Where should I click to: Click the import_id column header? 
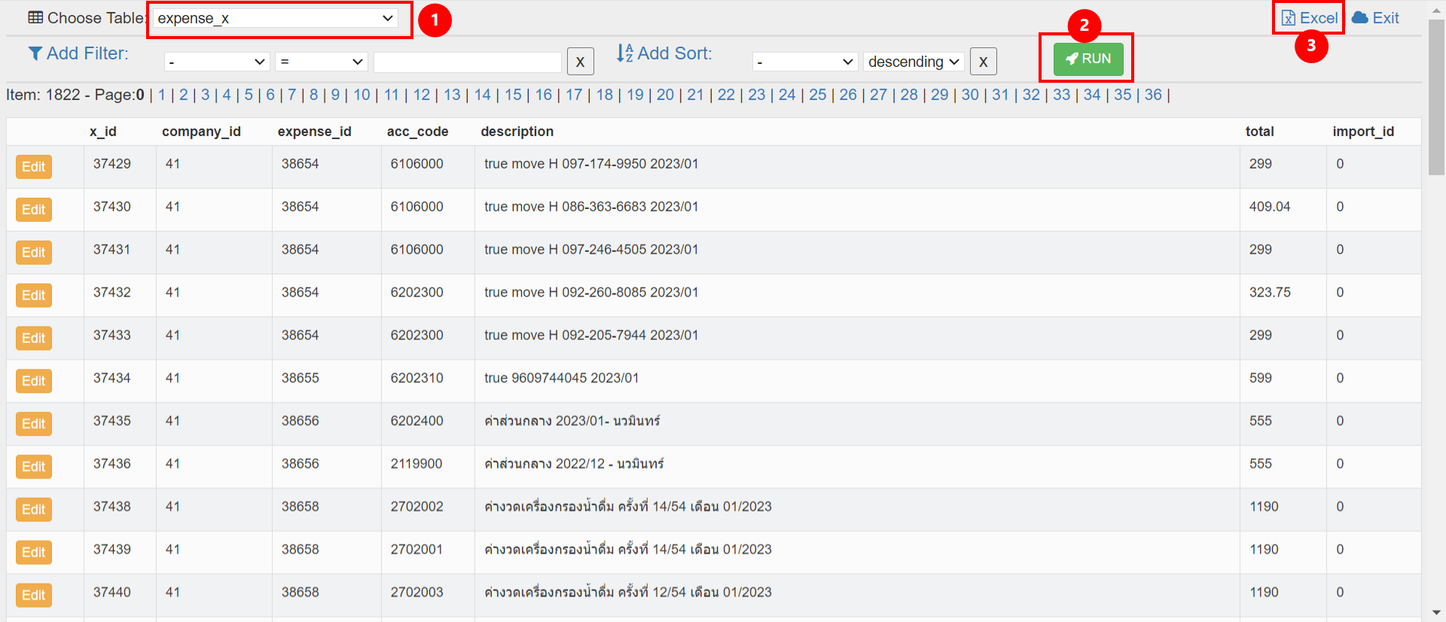tap(1363, 132)
